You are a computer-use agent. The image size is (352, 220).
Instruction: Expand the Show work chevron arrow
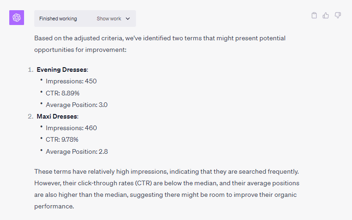click(128, 19)
